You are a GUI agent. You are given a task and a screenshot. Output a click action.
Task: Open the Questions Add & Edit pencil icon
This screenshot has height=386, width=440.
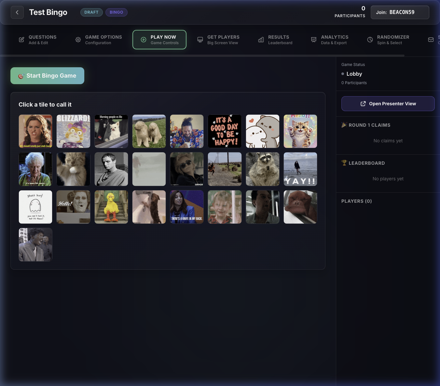(21, 39)
